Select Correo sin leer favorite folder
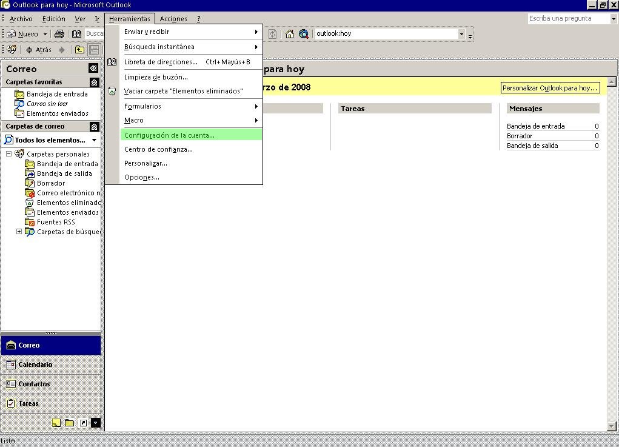Viewport: 619px width, 447px height. (47, 104)
